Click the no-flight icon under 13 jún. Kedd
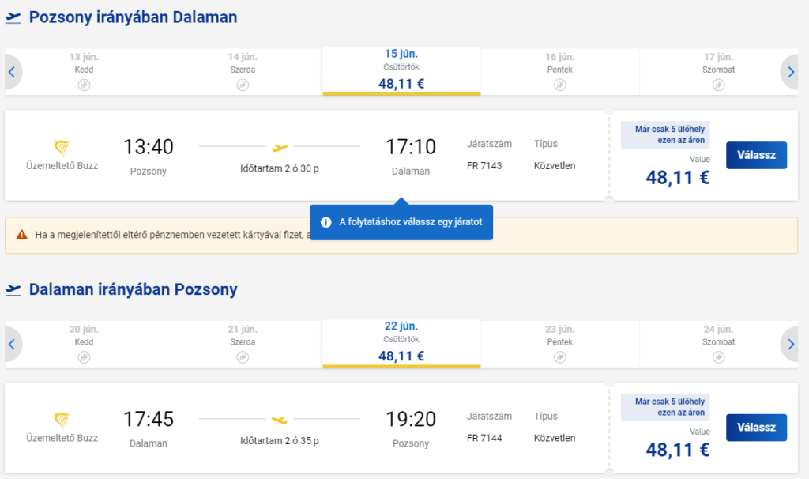Image resolution: width=809 pixels, height=479 pixels. click(84, 85)
